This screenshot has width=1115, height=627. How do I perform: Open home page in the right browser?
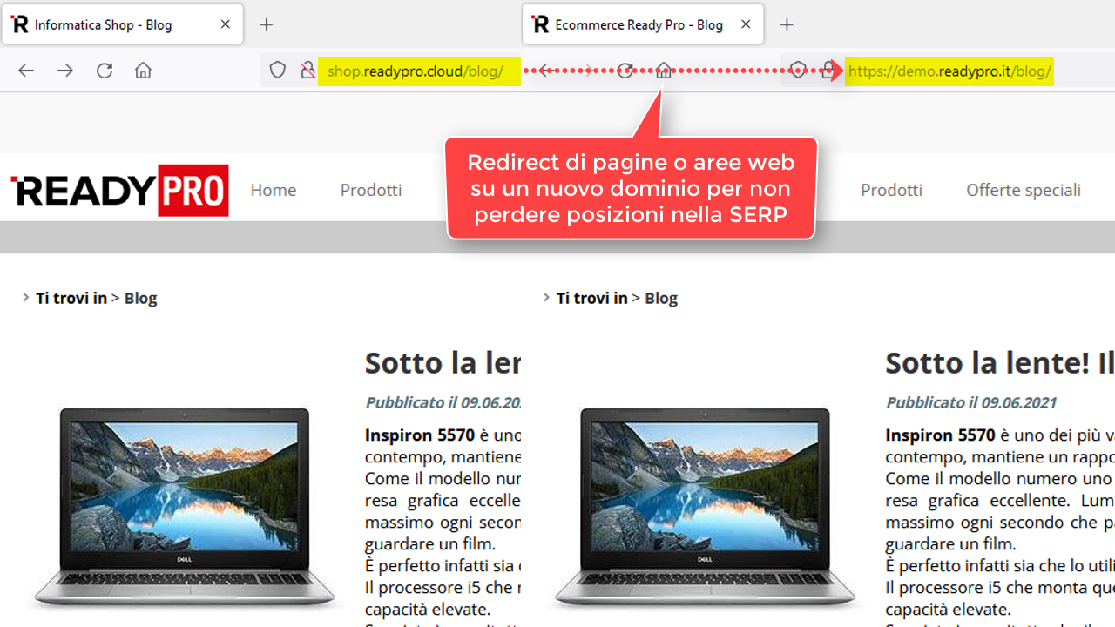[x=664, y=71]
